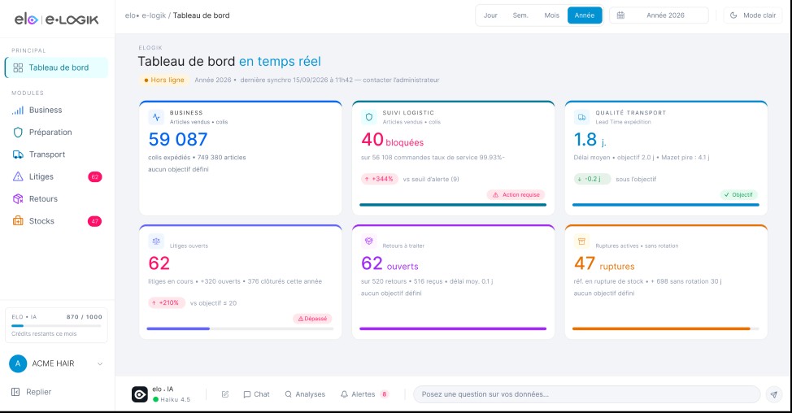The width and height of the screenshot is (792, 413).
Task: Click the Retours box icon
Action: pyautogui.click(x=18, y=199)
